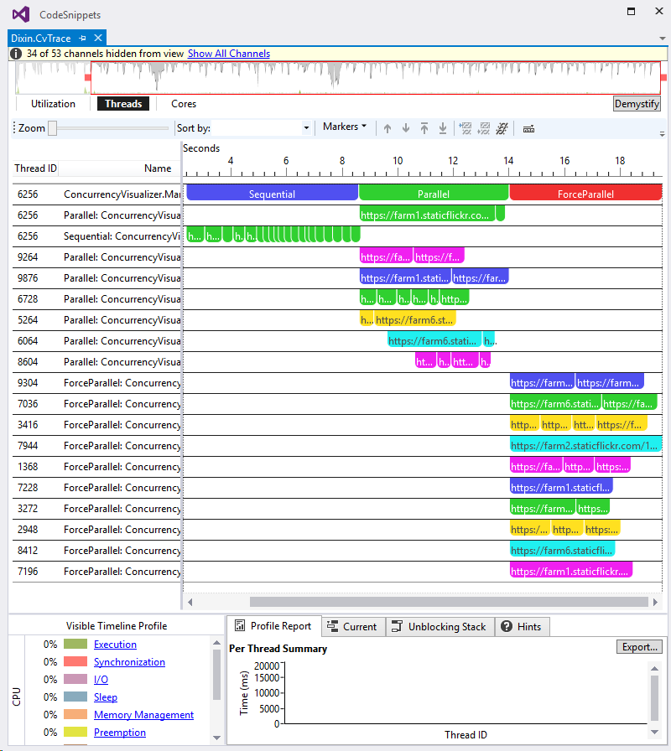The image size is (671, 751).
Task: Click the Preemption link
Action: click(x=120, y=733)
